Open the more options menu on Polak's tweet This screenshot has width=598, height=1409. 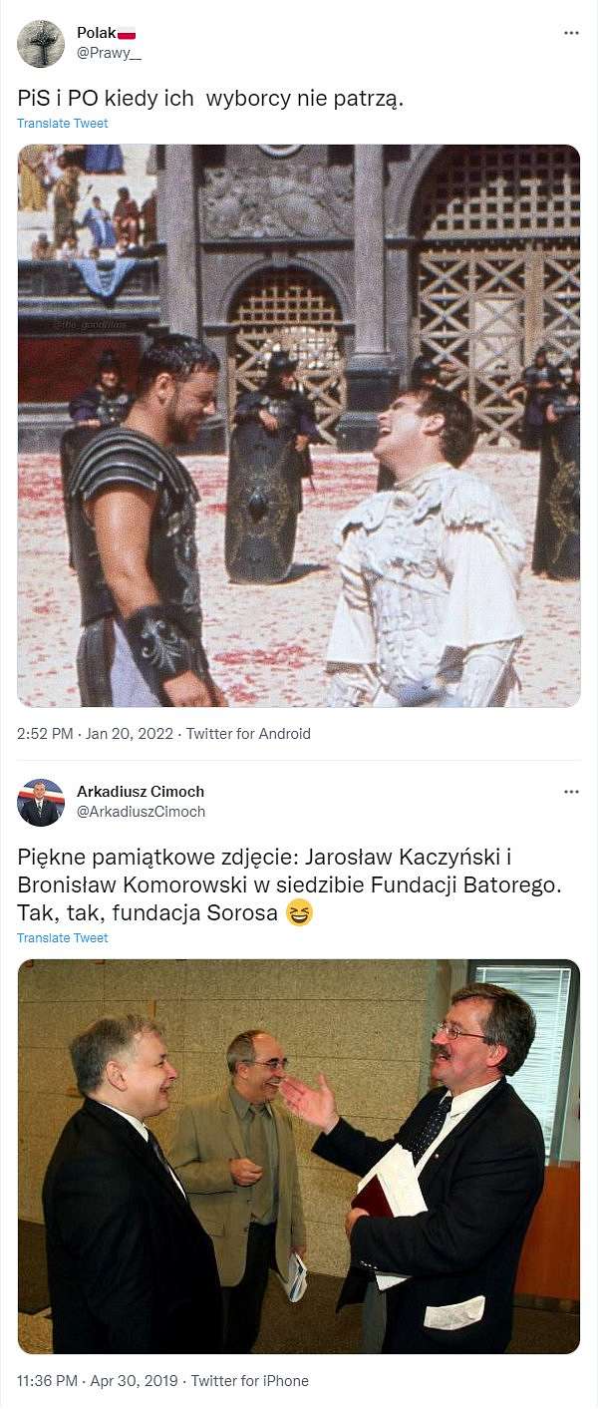tap(571, 33)
